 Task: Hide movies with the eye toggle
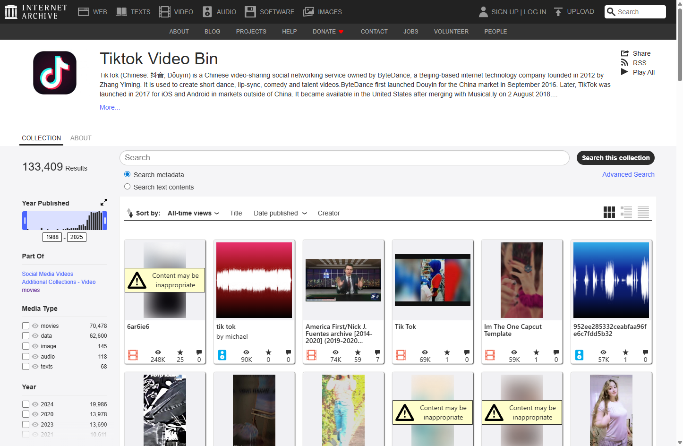35,326
